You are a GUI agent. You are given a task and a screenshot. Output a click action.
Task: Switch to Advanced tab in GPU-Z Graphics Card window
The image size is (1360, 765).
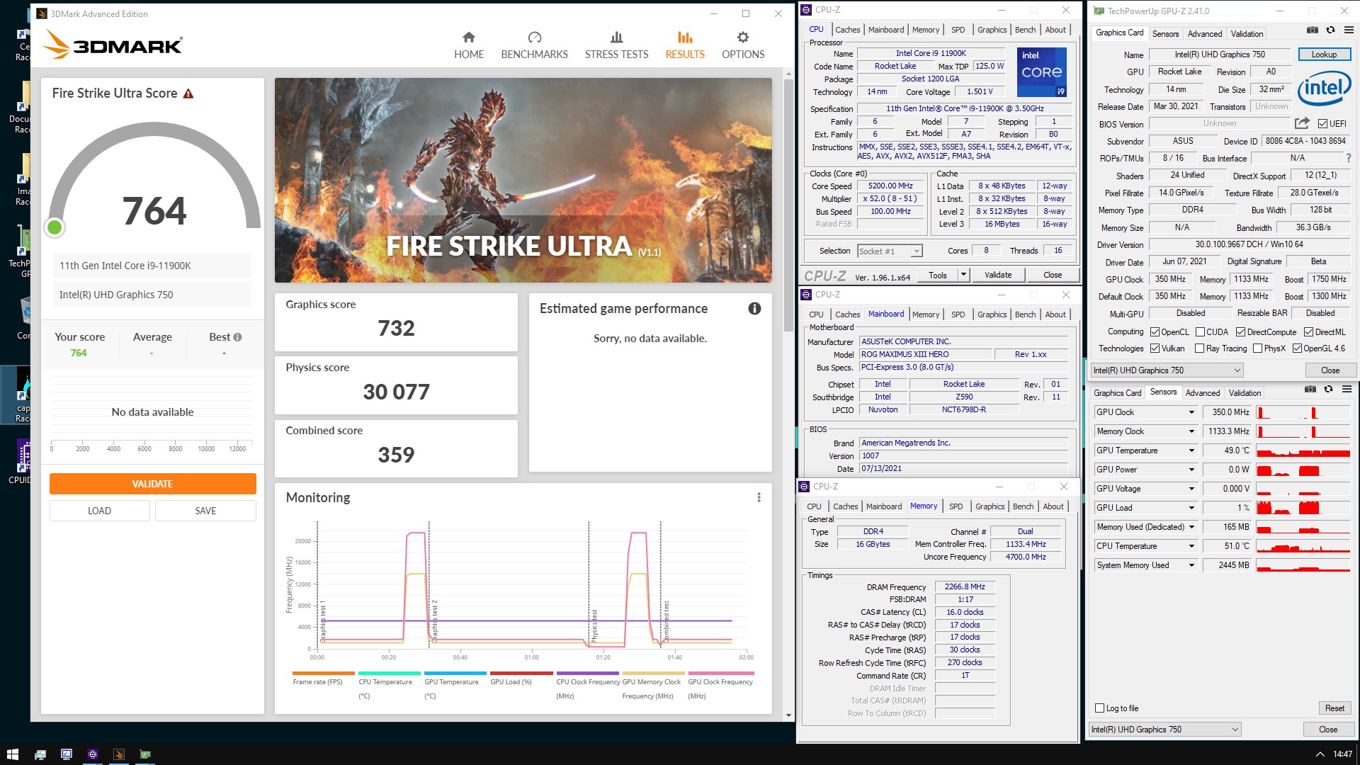coord(1205,34)
